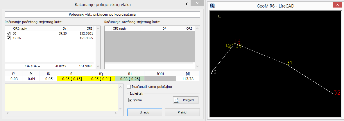Viewport: 344px width, 121px height.
Task: Click the yellow fL value cell
Action: pos(72,79)
